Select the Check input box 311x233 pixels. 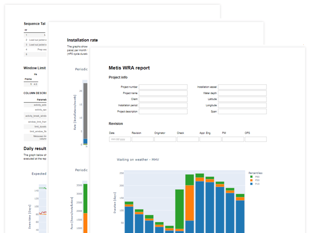tap(188, 139)
